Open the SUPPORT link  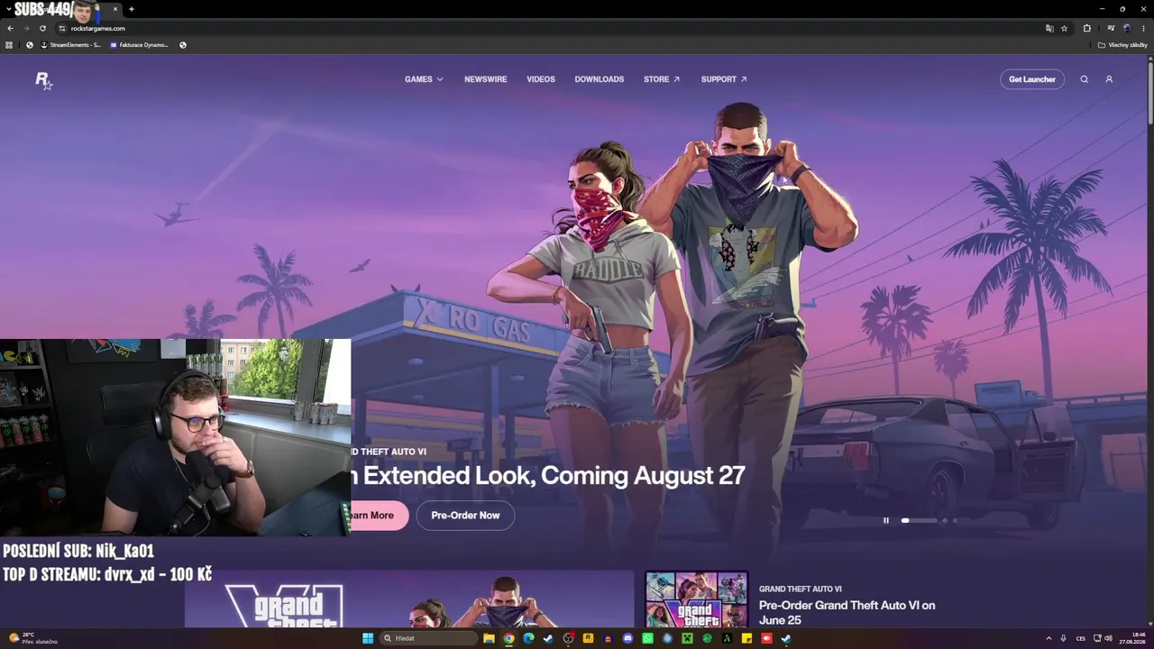[x=724, y=79]
